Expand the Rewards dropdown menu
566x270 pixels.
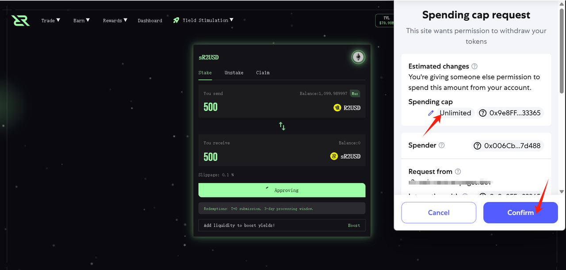pos(115,20)
